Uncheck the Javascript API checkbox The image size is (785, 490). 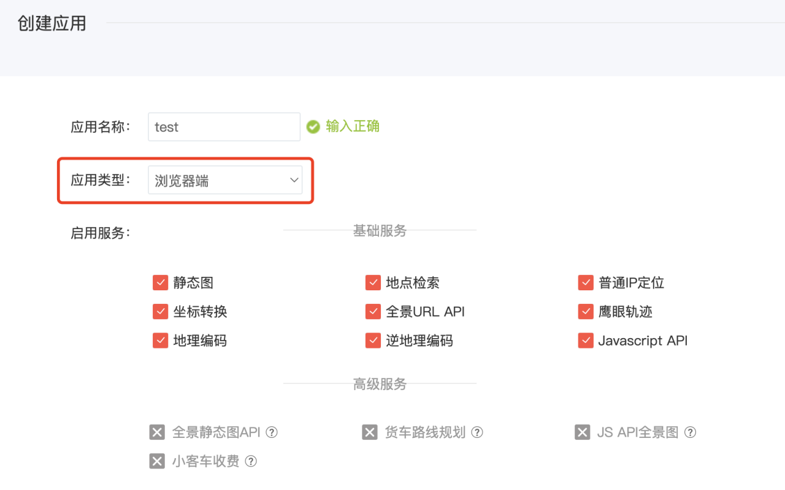[x=586, y=341]
